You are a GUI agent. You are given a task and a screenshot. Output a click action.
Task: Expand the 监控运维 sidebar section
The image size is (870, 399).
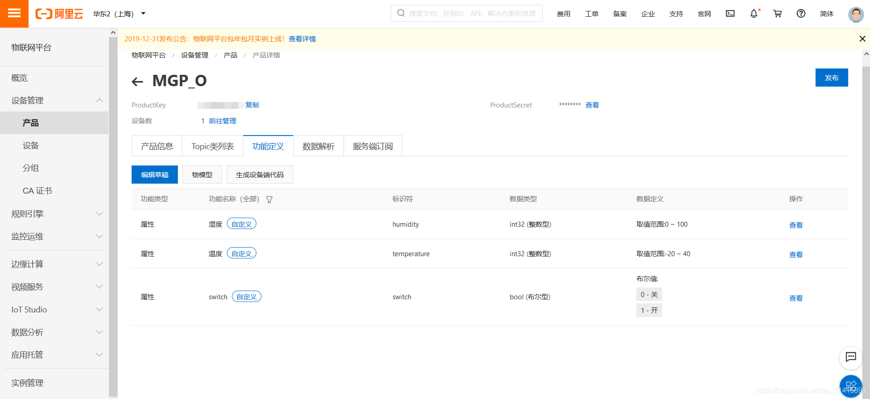point(99,236)
